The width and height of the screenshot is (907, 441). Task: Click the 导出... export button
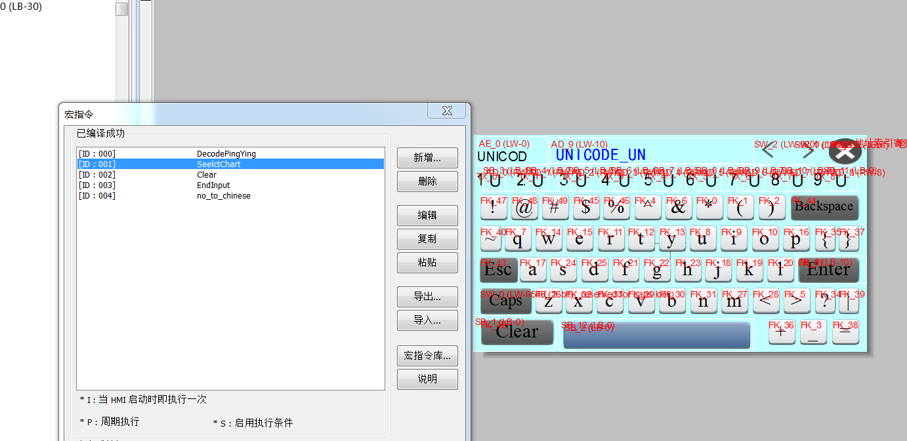(427, 297)
